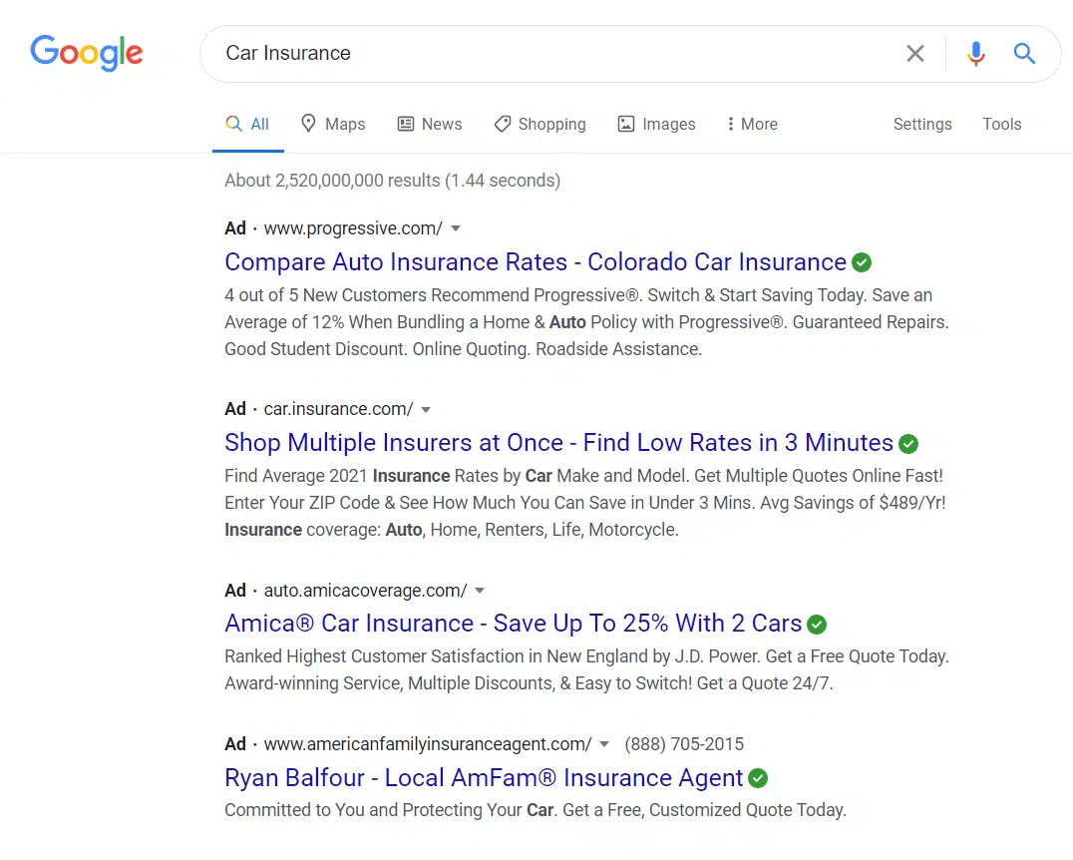Switch to the News tab
The width and height of the screenshot is (1073, 860).
(430, 124)
